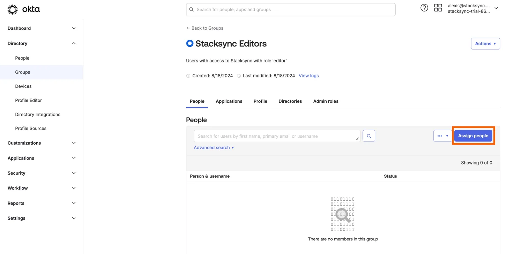The image size is (514, 254).
Task: Expand the Settings section
Action: coord(42,218)
